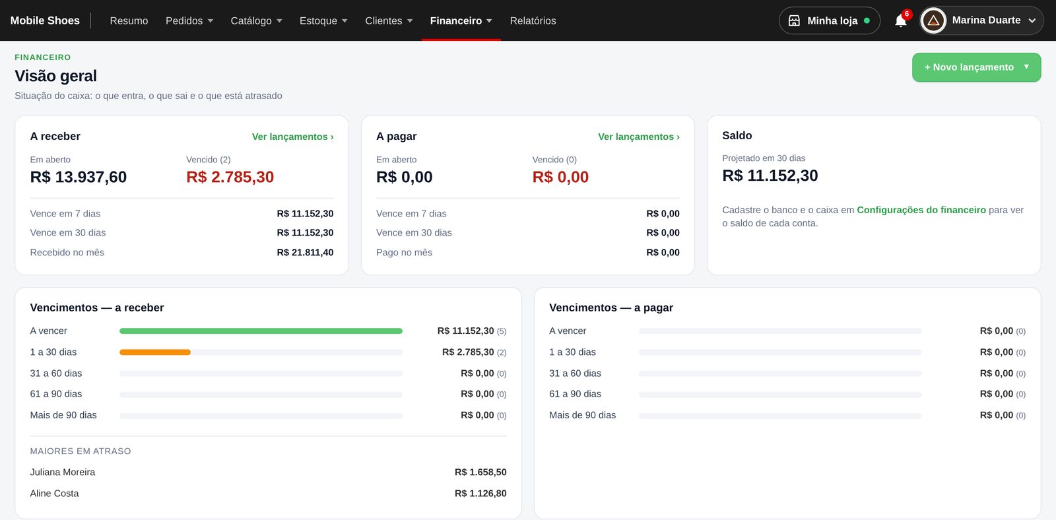The width and height of the screenshot is (1056, 520).
Task: Open the Clientes dropdown menu
Action: pos(389,20)
